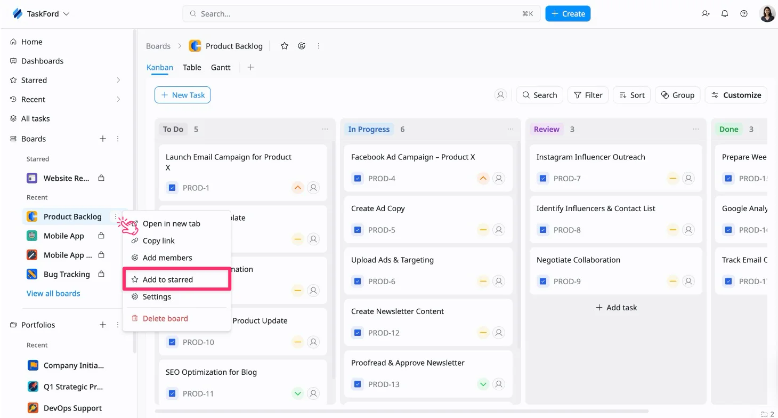The image size is (778, 418).
Task: Click the PROD-7 task type checkbox icon
Action: point(543,179)
